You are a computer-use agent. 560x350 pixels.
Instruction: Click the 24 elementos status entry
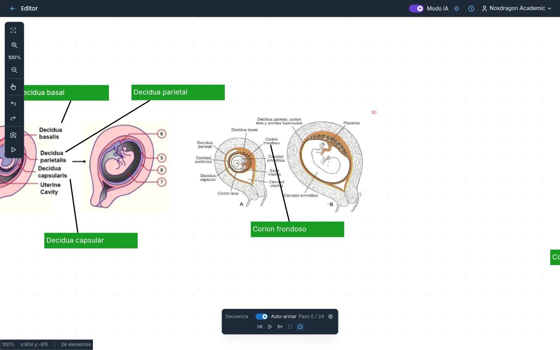[x=76, y=345]
